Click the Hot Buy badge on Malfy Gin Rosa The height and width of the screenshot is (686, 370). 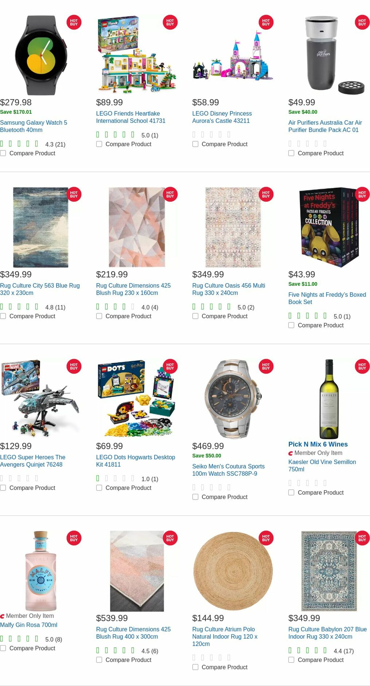(x=74, y=538)
